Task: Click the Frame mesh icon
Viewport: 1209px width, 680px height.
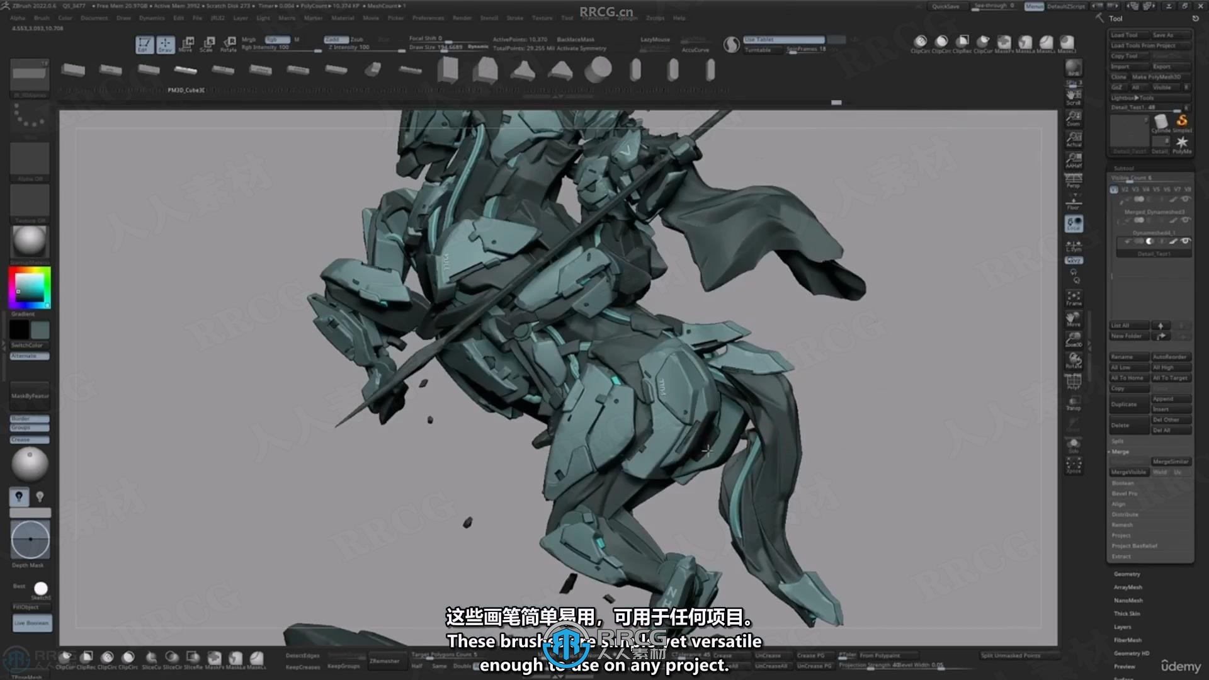Action: [x=1074, y=298]
